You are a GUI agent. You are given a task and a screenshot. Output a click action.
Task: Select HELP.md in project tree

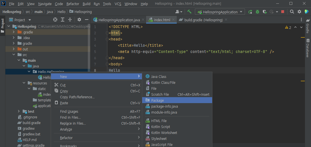[29, 140]
